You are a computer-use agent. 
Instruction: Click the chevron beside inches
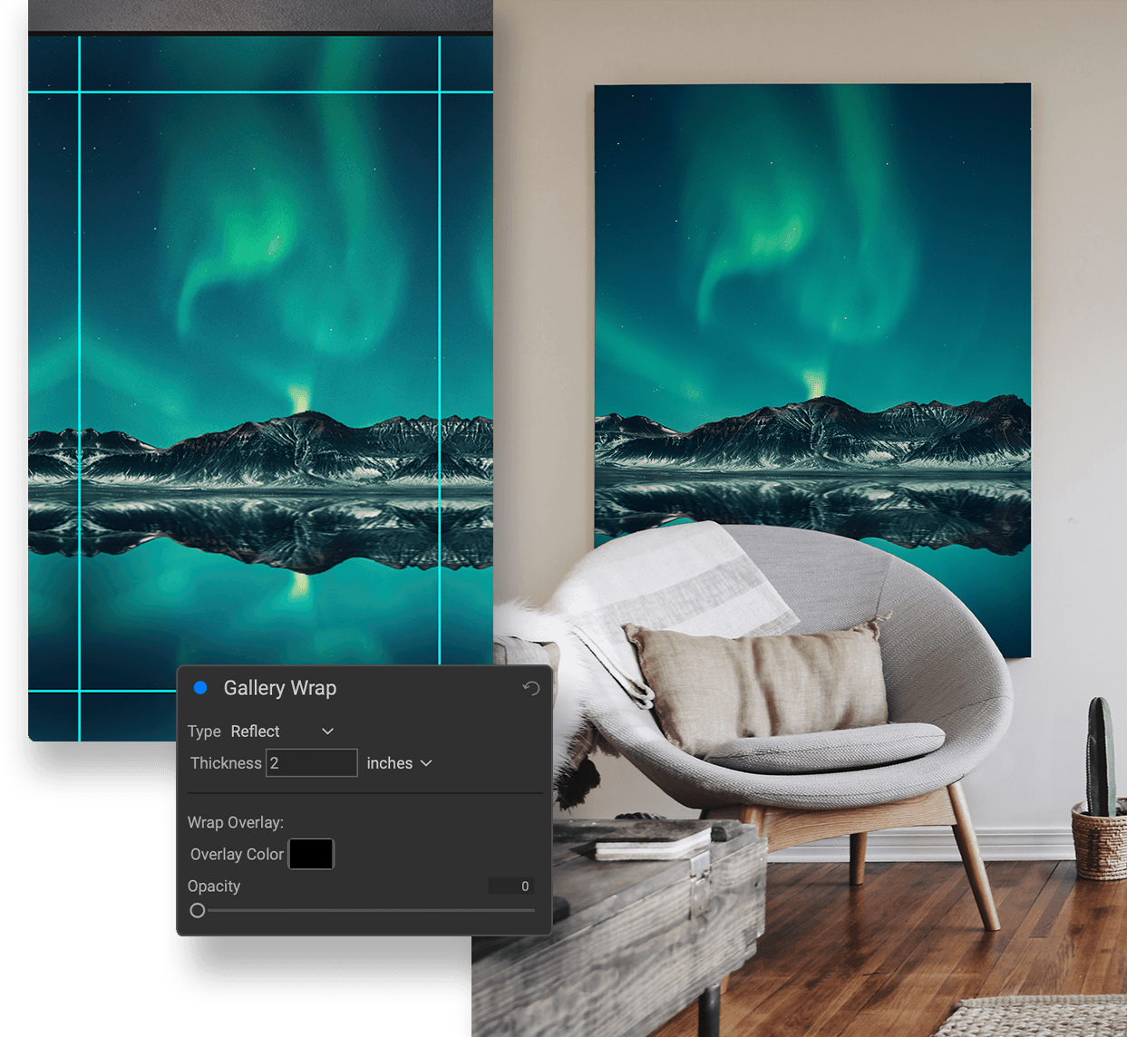pos(427,762)
